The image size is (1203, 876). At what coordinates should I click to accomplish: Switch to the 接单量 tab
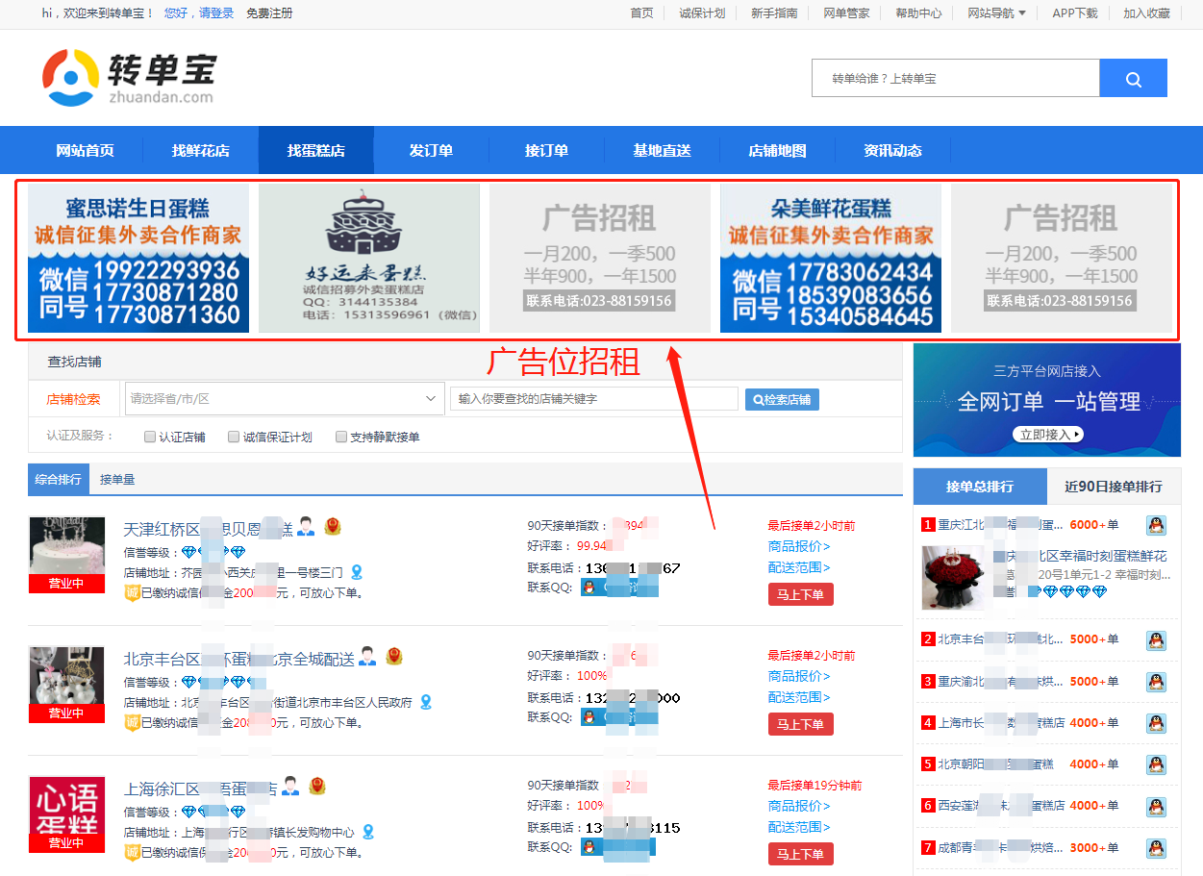coord(117,479)
